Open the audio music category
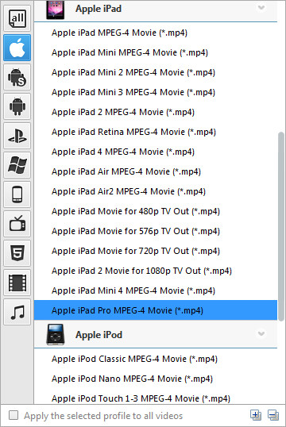 tap(17, 312)
